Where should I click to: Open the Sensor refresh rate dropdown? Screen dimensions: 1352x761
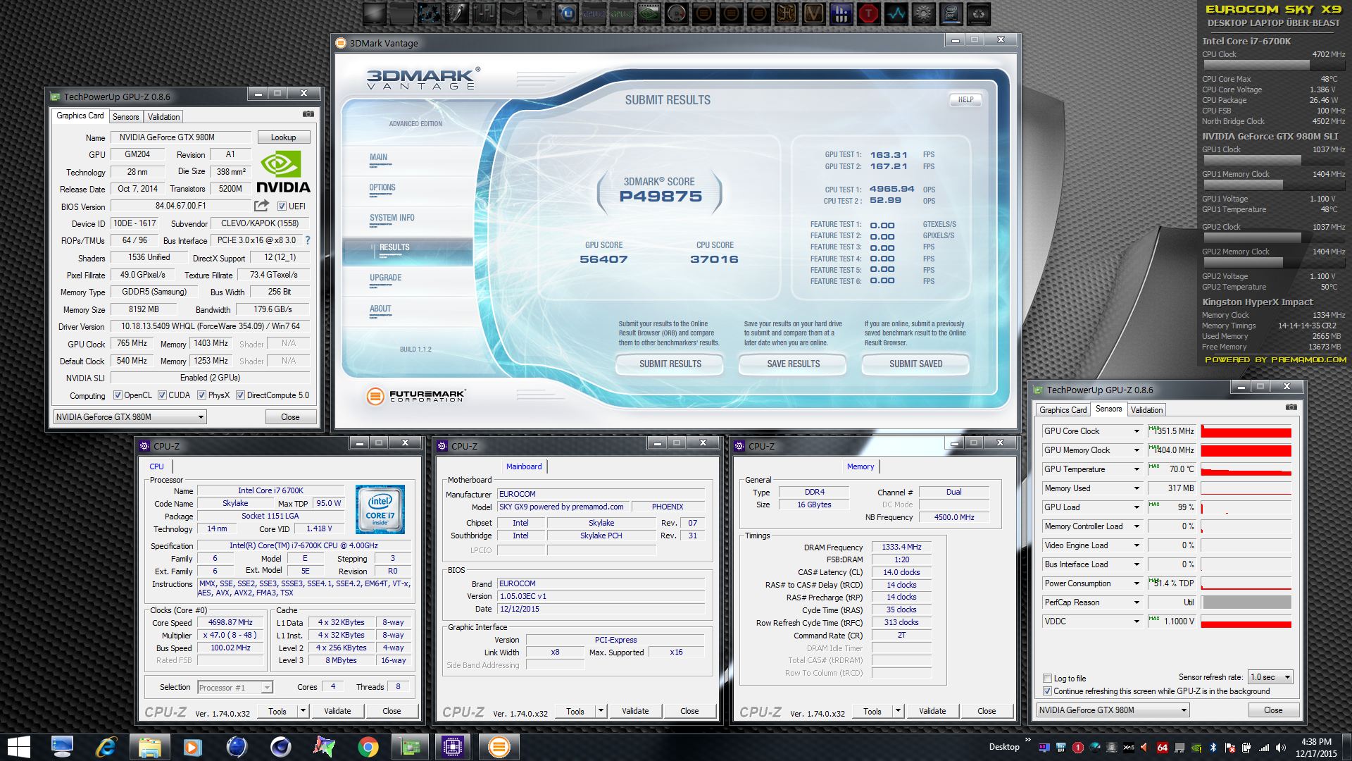pyautogui.click(x=1270, y=677)
